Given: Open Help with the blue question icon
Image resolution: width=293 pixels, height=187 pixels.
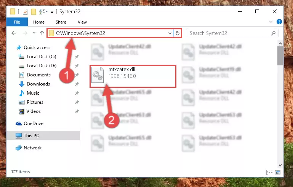Looking at the screenshot, I should tap(279, 22).
